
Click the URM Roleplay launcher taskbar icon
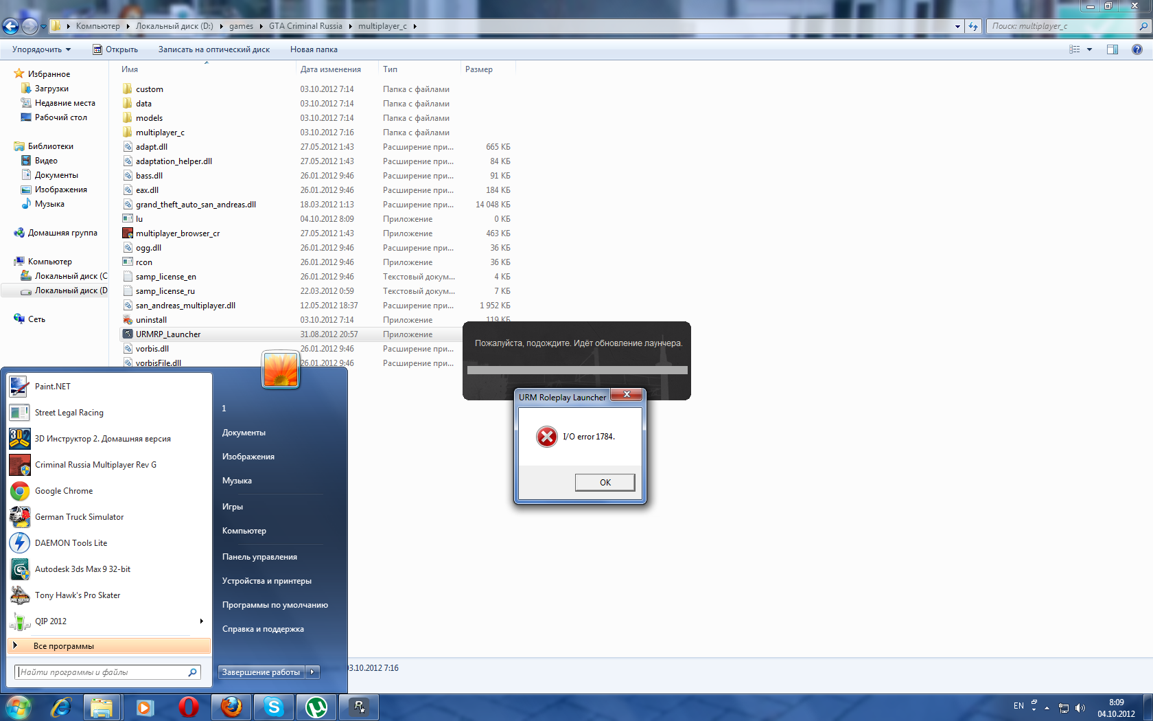pyautogui.click(x=359, y=707)
